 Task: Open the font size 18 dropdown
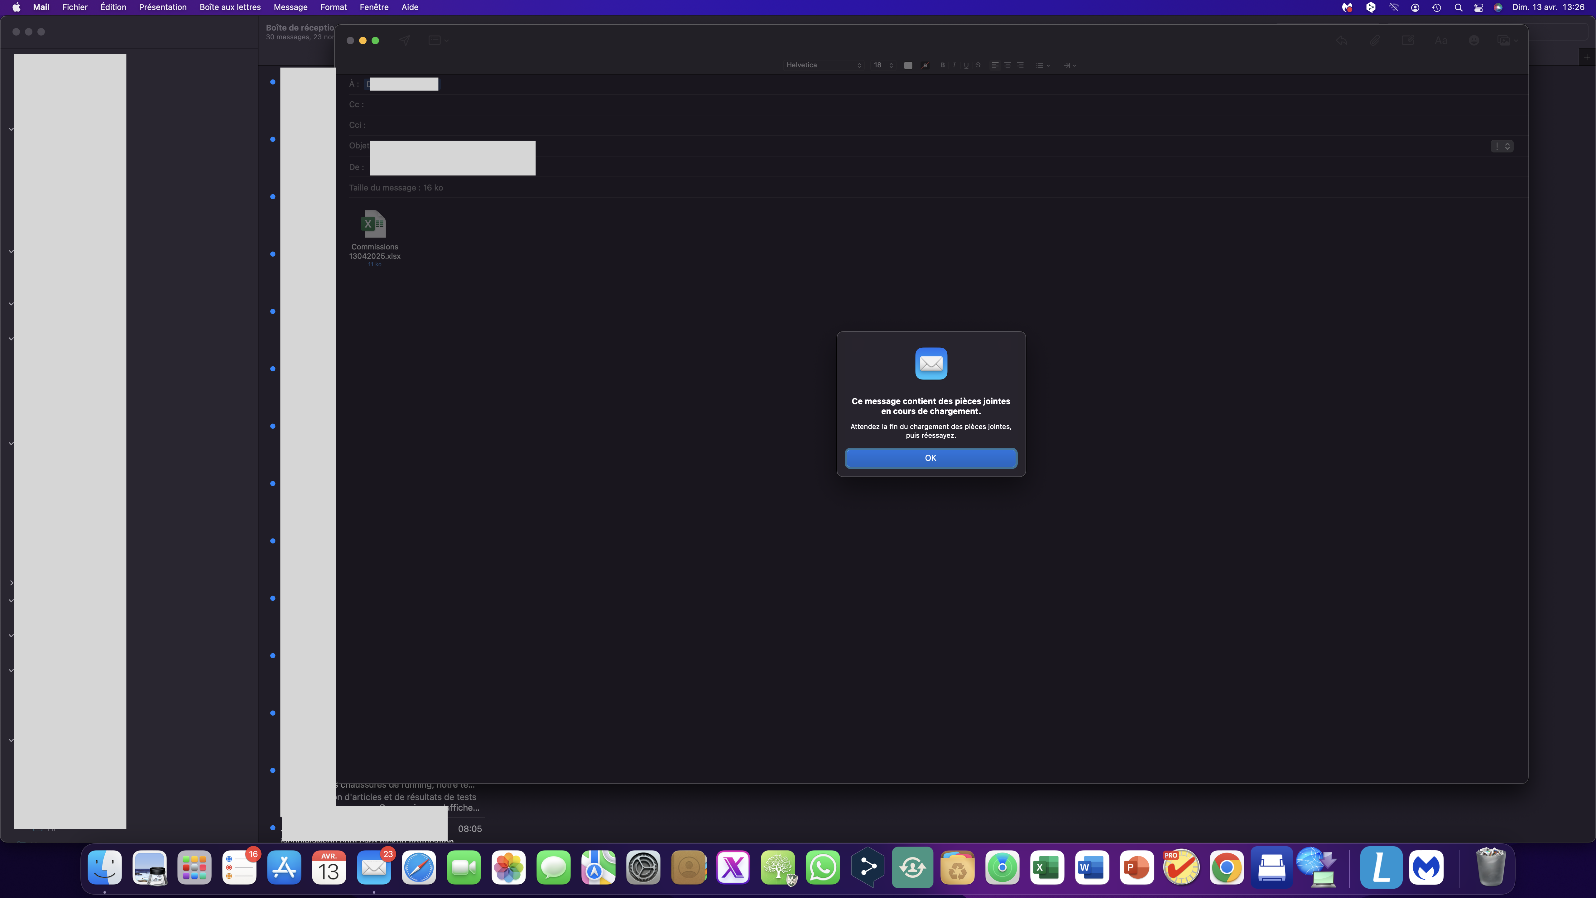[x=883, y=65]
